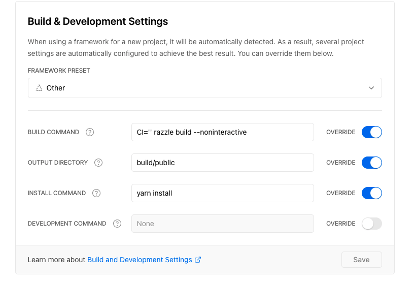Open the Framework Preset dropdown

pos(204,88)
